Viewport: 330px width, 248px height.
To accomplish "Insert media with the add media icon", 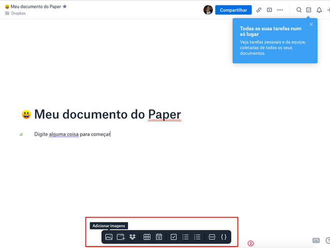I will [x=121, y=237].
